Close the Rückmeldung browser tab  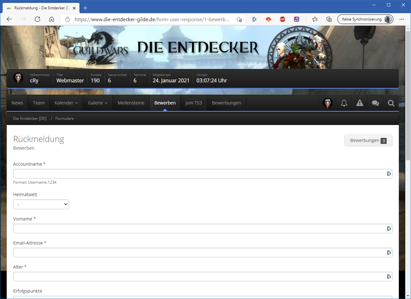pos(74,8)
